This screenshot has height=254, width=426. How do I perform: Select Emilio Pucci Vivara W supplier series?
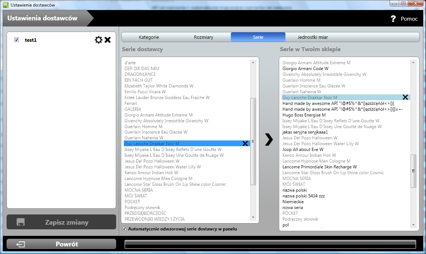click(x=187, y=91)
